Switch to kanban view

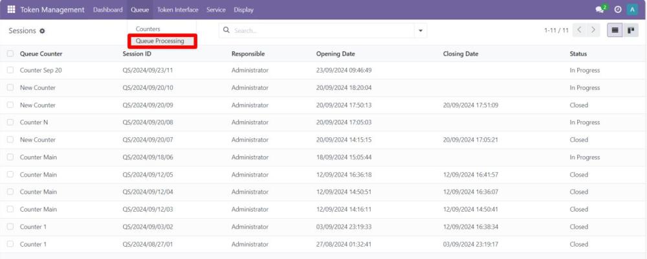630,30
